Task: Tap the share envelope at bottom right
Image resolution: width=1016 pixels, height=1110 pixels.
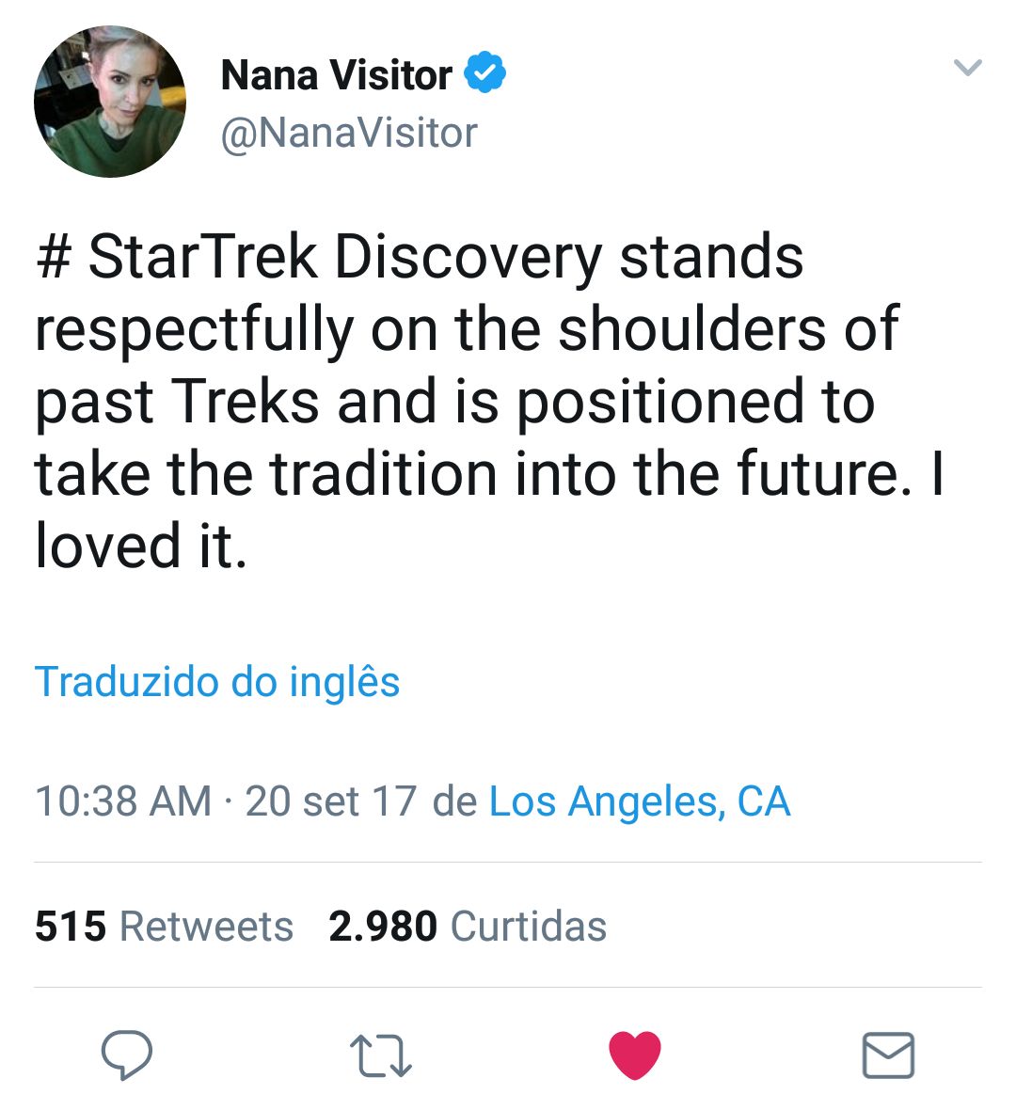Action: [888, 1055]
